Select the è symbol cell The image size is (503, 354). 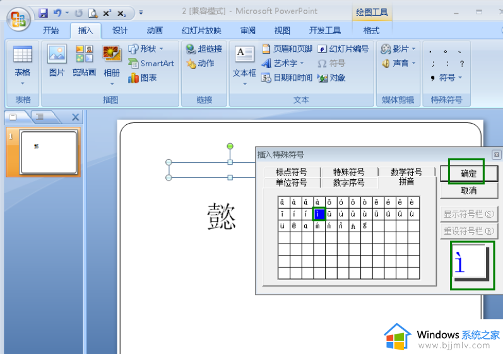pyautogui.click(x=413, y=203)
